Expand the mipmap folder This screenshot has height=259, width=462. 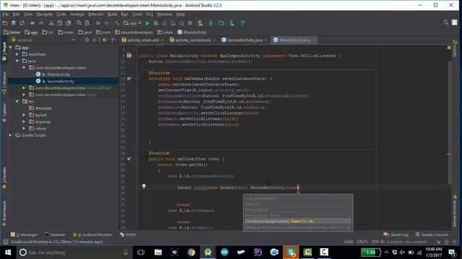pyautogui.click(x=24, y=122)
